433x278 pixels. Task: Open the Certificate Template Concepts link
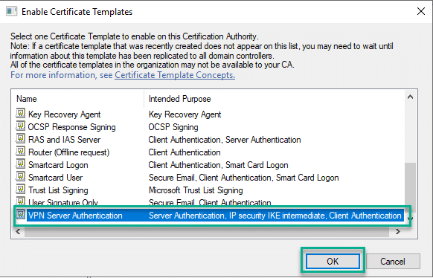(x=175, y=75)
